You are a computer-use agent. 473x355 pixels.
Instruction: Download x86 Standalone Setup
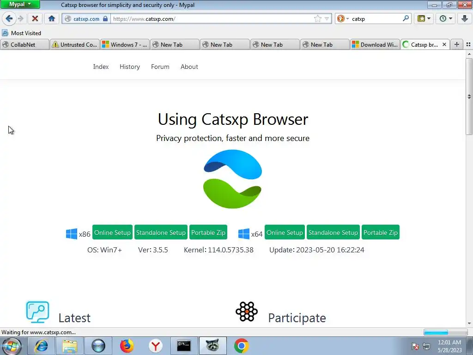(161, 233)
